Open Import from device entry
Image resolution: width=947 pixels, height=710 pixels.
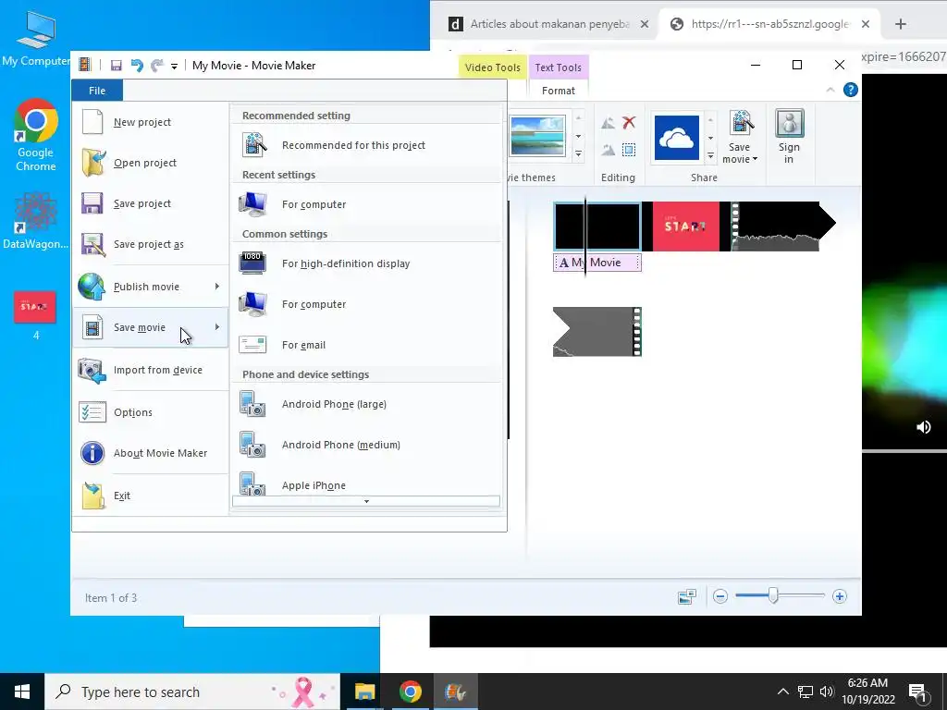pos(150,370)
